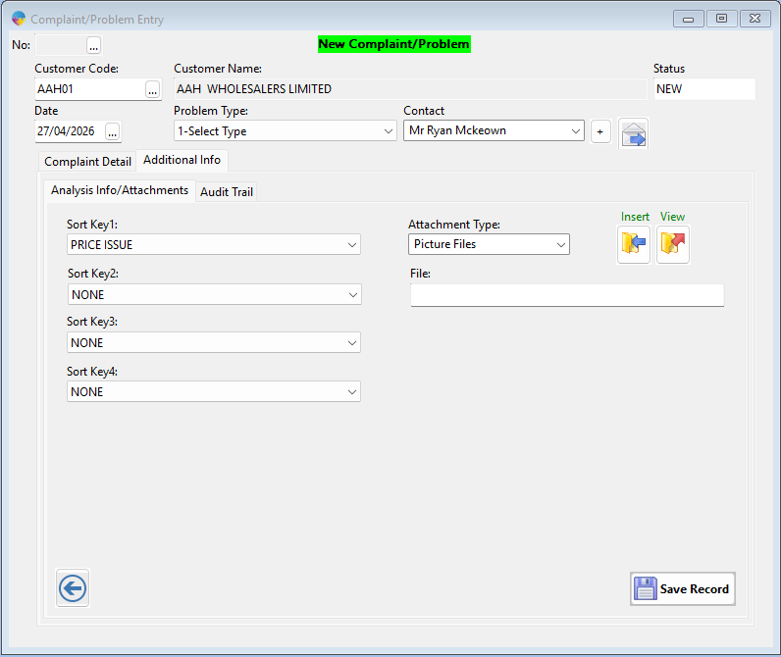The height and width of the screenshot is (657, 781).
Task: Open the Customer Code lookup ellipsis button
Action: (152, 89)
